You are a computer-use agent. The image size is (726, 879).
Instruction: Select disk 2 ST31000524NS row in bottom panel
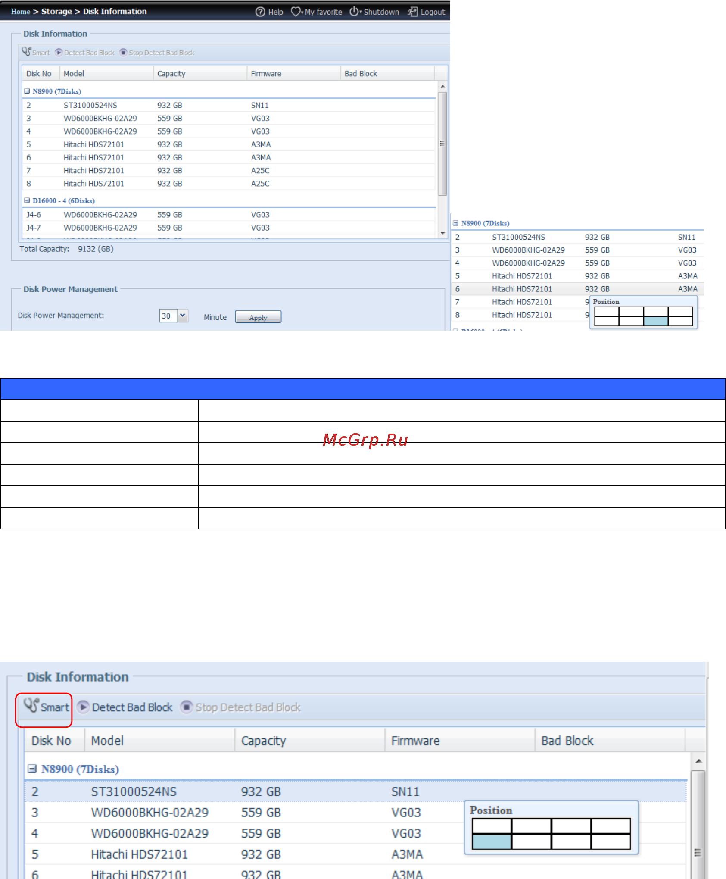(355, 791)
